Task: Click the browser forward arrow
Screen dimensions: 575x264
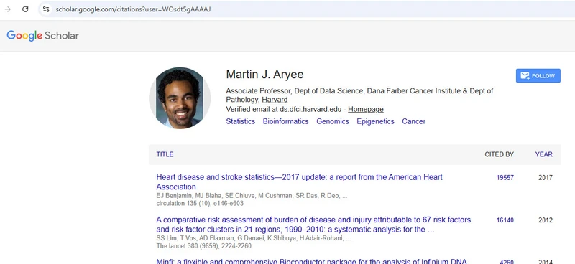Action: (8, 9)
